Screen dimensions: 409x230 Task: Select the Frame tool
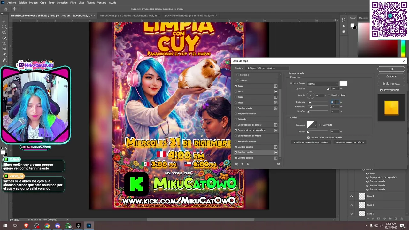point(4,49)
